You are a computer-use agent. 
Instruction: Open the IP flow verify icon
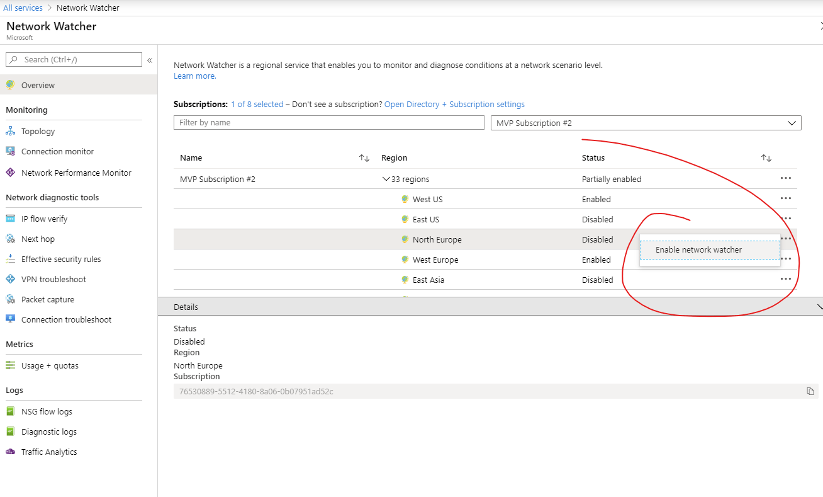click(x=10, y=219)
